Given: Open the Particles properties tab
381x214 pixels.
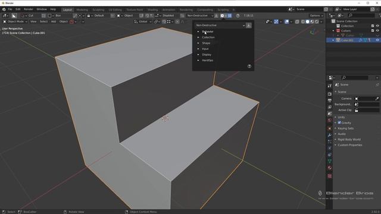Looking at the screenshot, I should coord(330,141).
